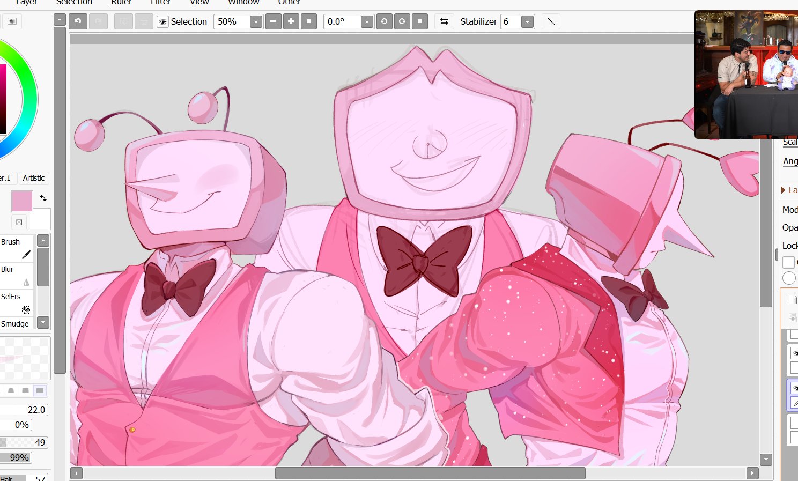Swap foreground and background colors
The height and width of the screenshot is (481, 798).
[x=43, y=198]
